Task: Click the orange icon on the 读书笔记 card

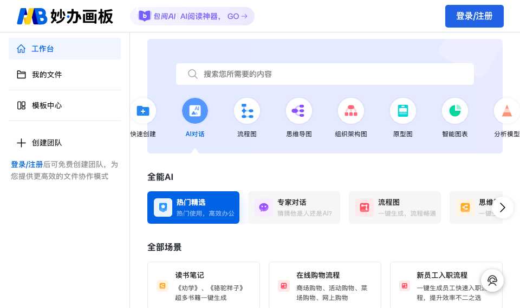Action: click(162, 285)
